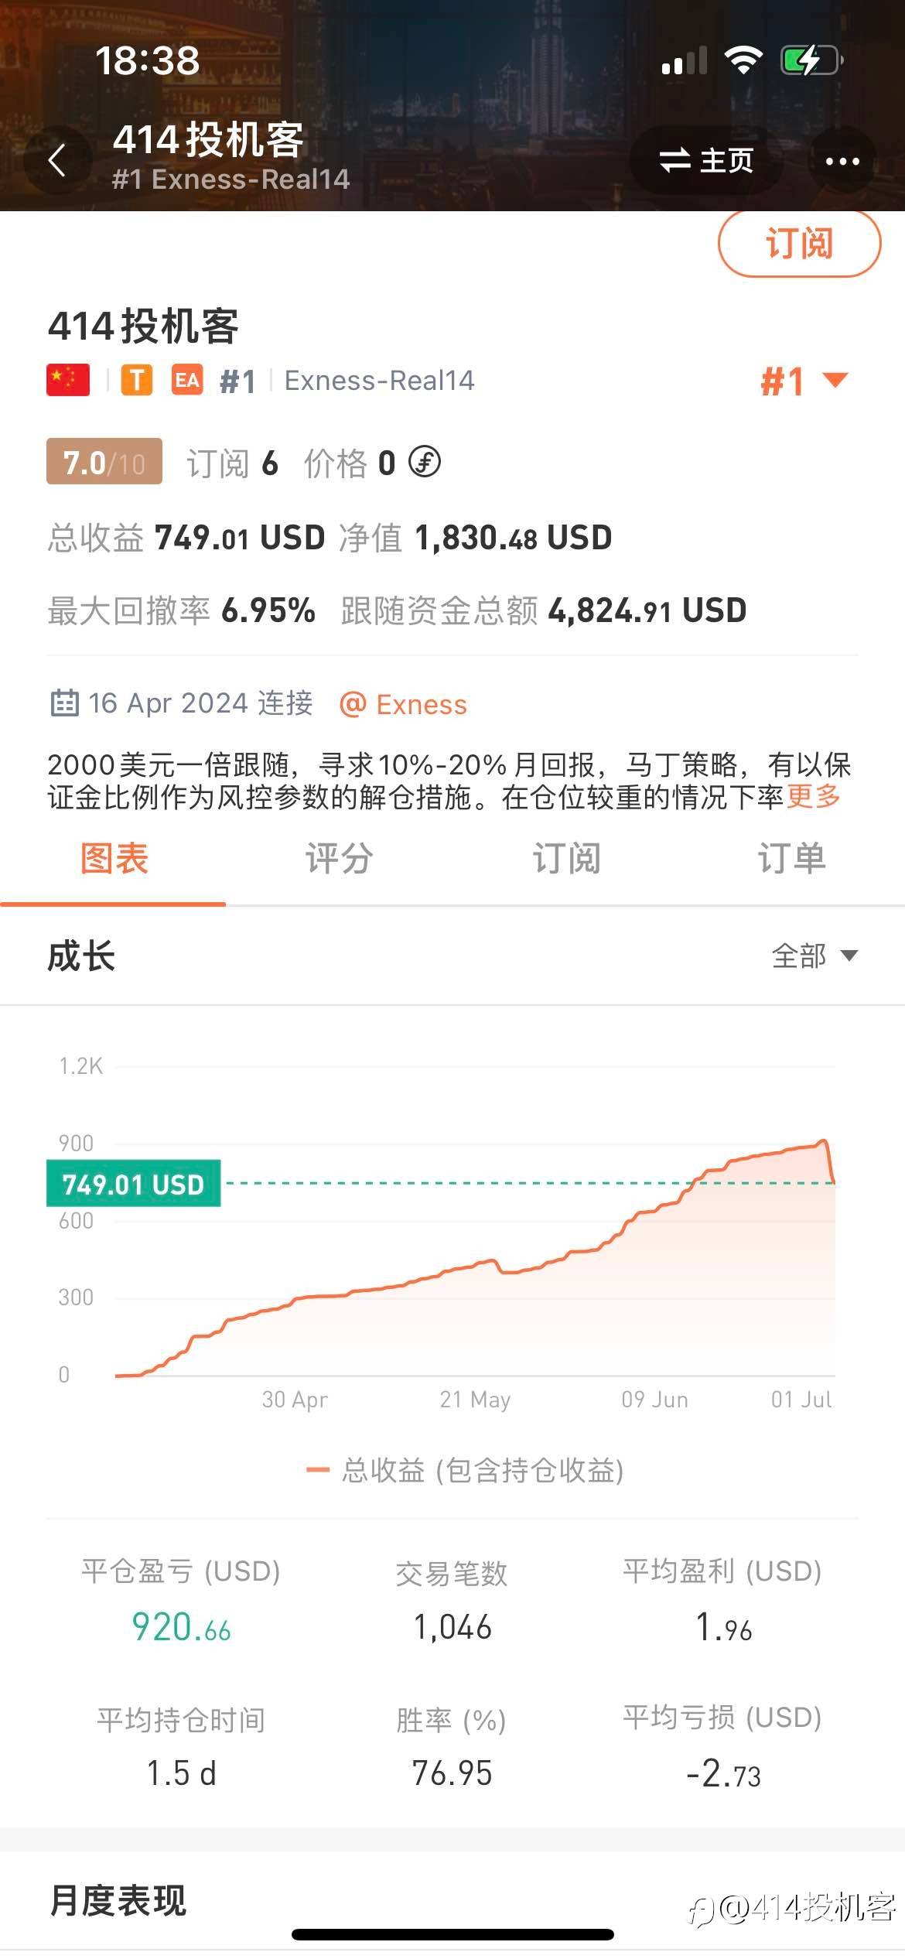Tap the EA badge icon
This screenshot has height=1959, width=905.
(187, 380)
